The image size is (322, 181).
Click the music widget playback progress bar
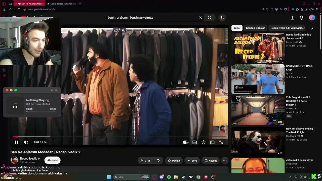coord(41,112)
